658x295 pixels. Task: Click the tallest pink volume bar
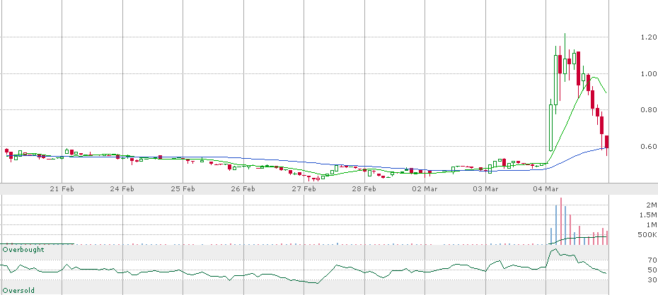coord(560,221)
